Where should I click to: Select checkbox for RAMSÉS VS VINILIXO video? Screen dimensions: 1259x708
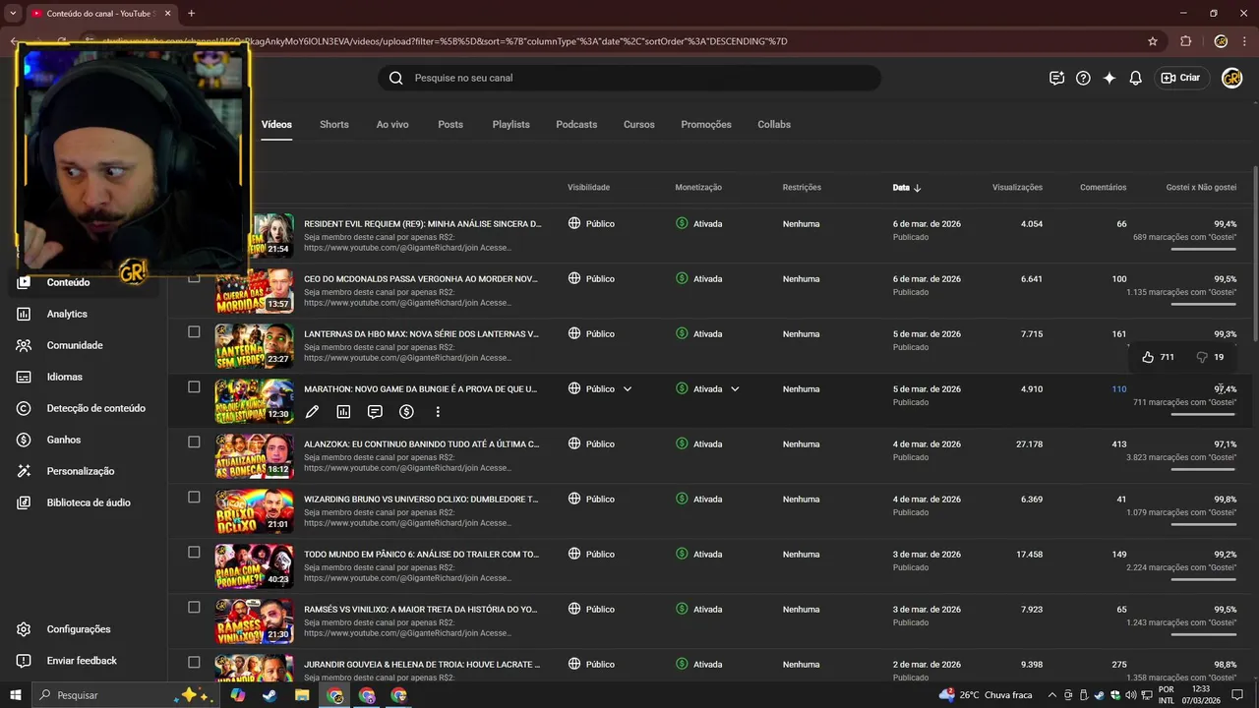[194, 608]
